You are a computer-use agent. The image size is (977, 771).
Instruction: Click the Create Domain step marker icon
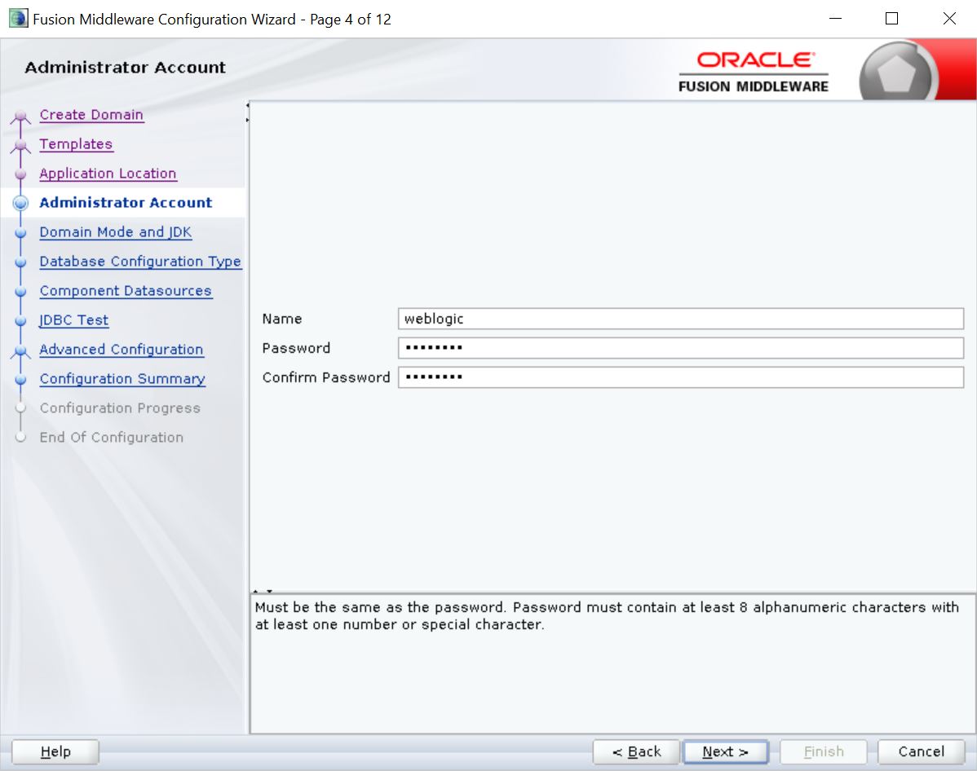point(20,117)
